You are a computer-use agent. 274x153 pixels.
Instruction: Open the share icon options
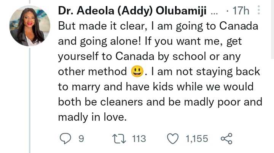click(x=226, y=139)
